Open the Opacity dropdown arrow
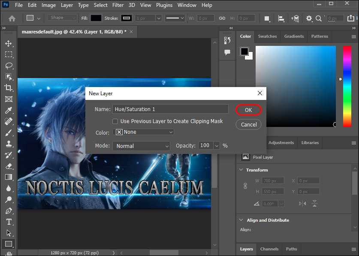This screenshot has width=359, height=256. 216,146
